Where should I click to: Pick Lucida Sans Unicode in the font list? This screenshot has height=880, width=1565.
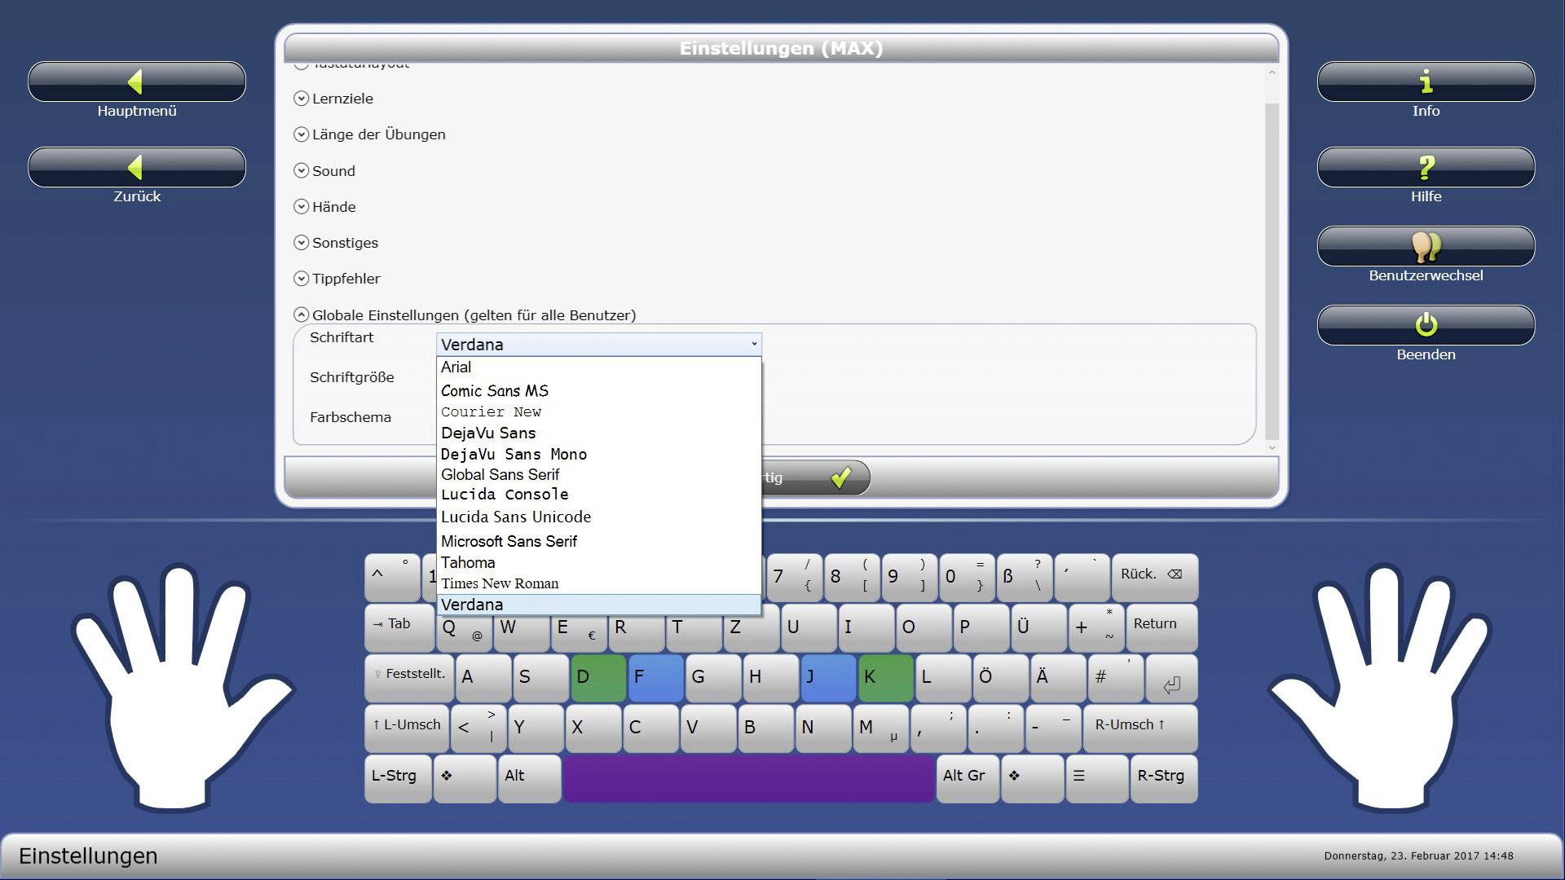(599, 517)
